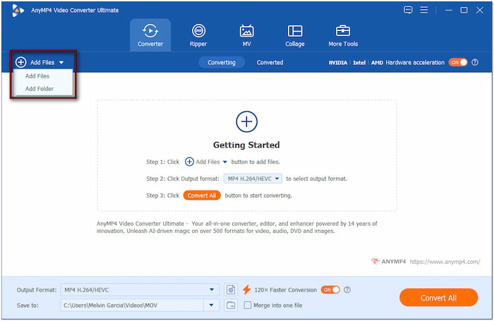This screenshot has height=321, width=494.
Task: Open the More Tools toolbox
Action: (x=343, y=35)
